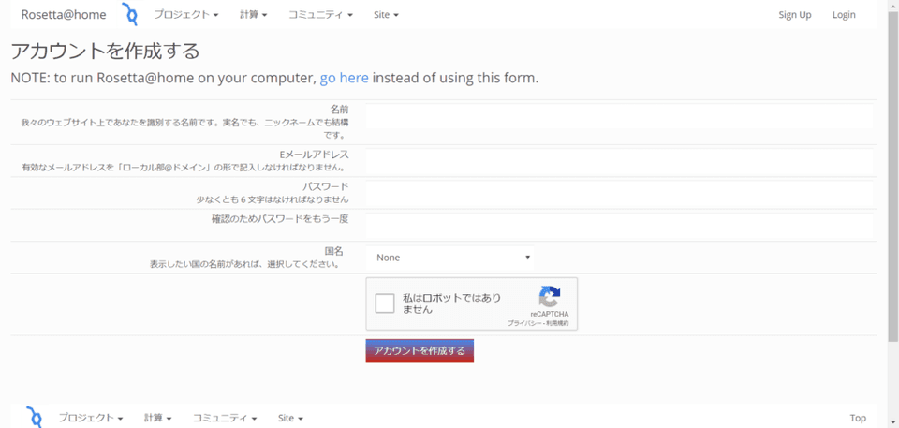
Task: Open the 国名 country dropdown showing None
Action: (x=451, y=258)
